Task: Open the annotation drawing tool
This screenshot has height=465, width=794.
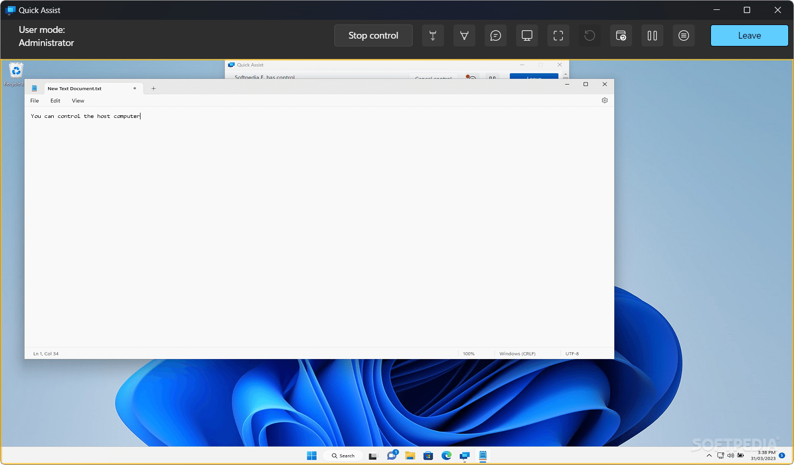Action: pyautogui.click(x=464, y=35)
